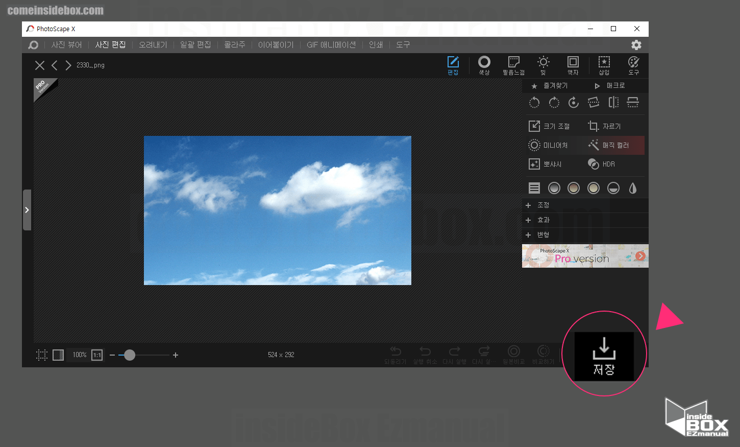Expand the Adjustments (조정) section
The image size is (740, 447).
tap(543, 205)
